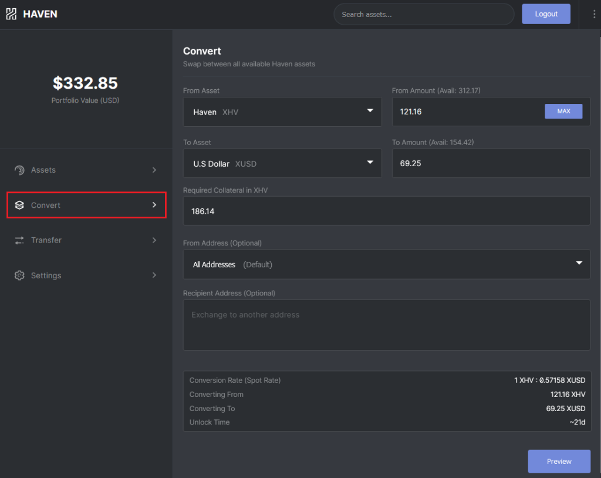The height and width of the screenshot is (478, 601).
Task: Click the Recipient Address (Optional) label
Action: (x=229, y=293)
